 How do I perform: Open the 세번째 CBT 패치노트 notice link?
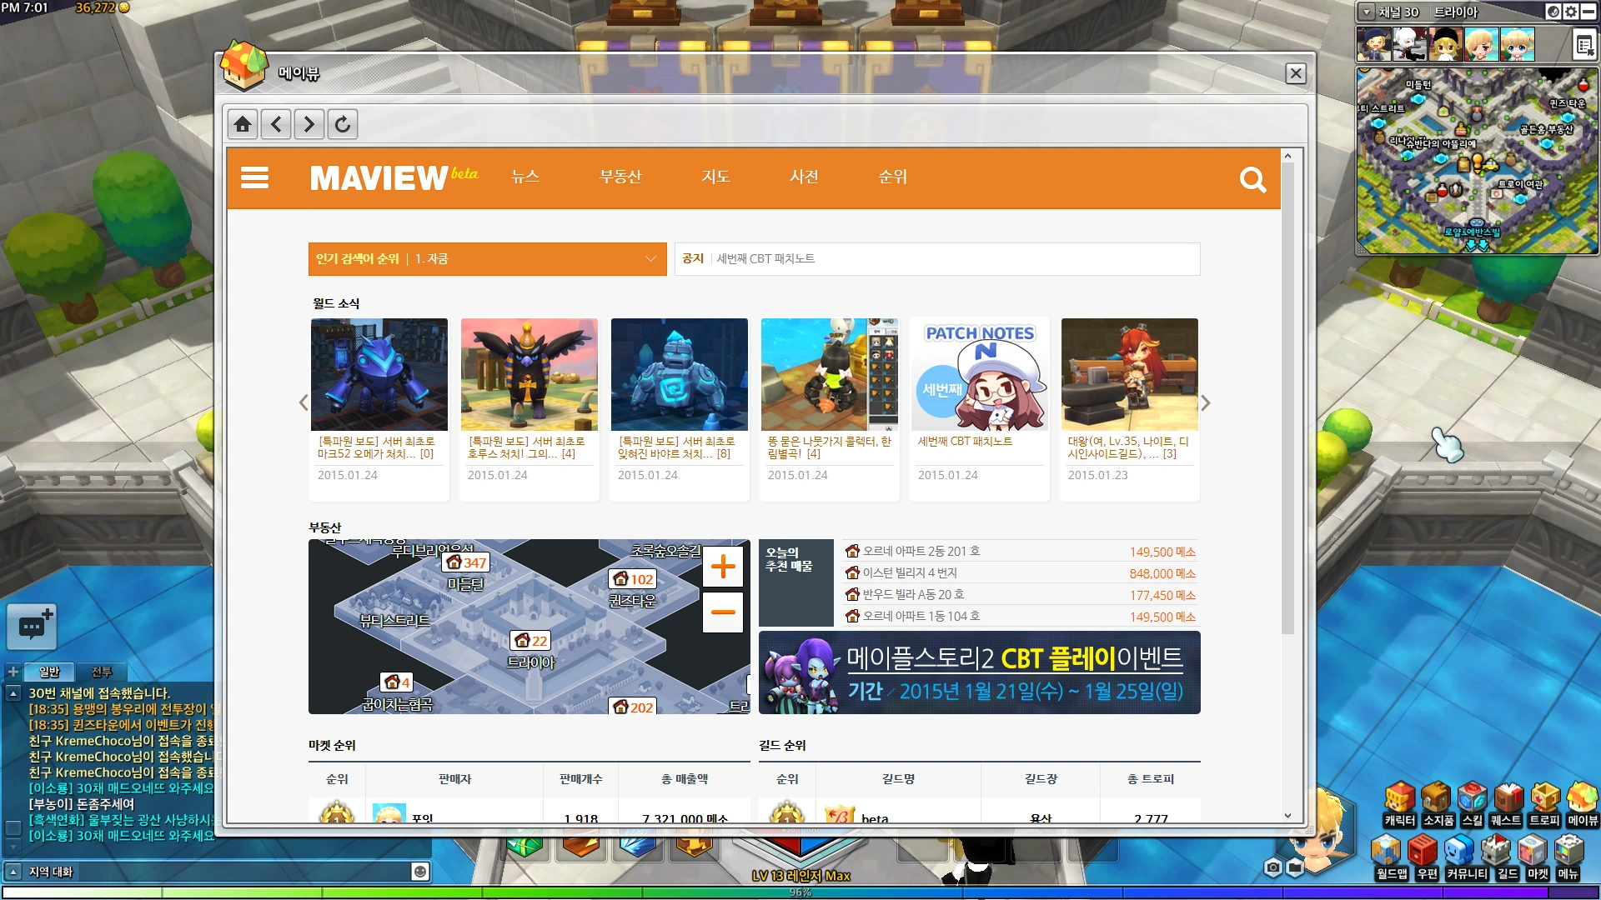(x=765, y=259)
